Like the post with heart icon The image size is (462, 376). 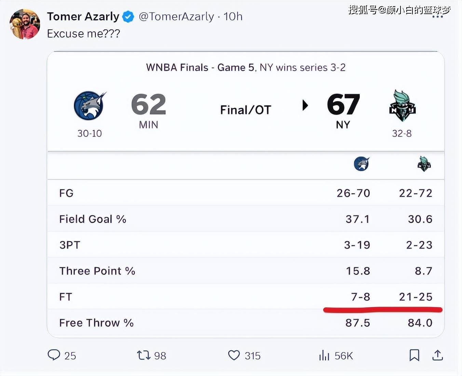[234, 355]
